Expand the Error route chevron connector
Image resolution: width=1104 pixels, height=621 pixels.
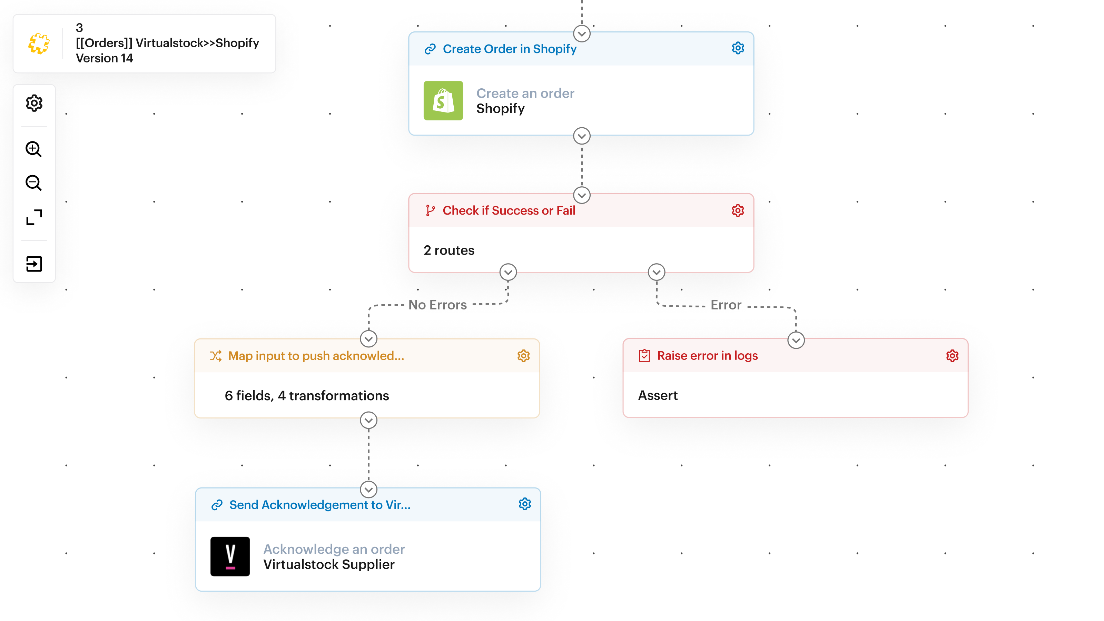[x=656, y=272]
